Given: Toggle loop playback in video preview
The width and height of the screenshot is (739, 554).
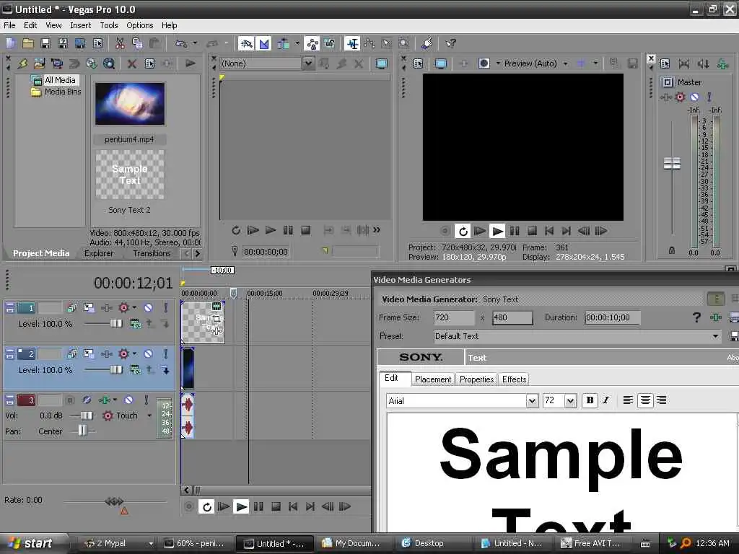Looking at the screenshot, I should [x=463, y=232].
